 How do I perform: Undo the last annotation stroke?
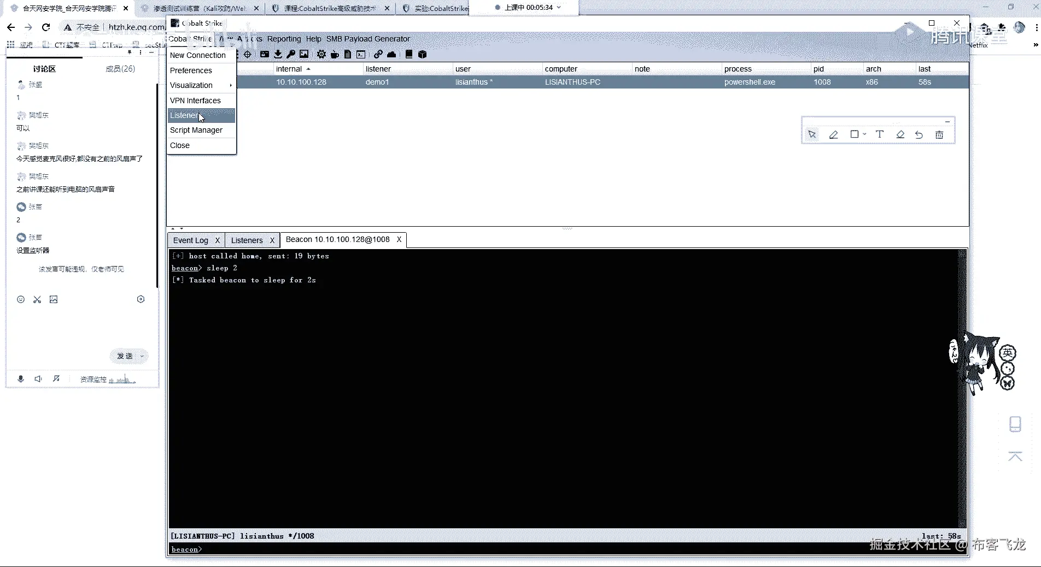[919, 134]
